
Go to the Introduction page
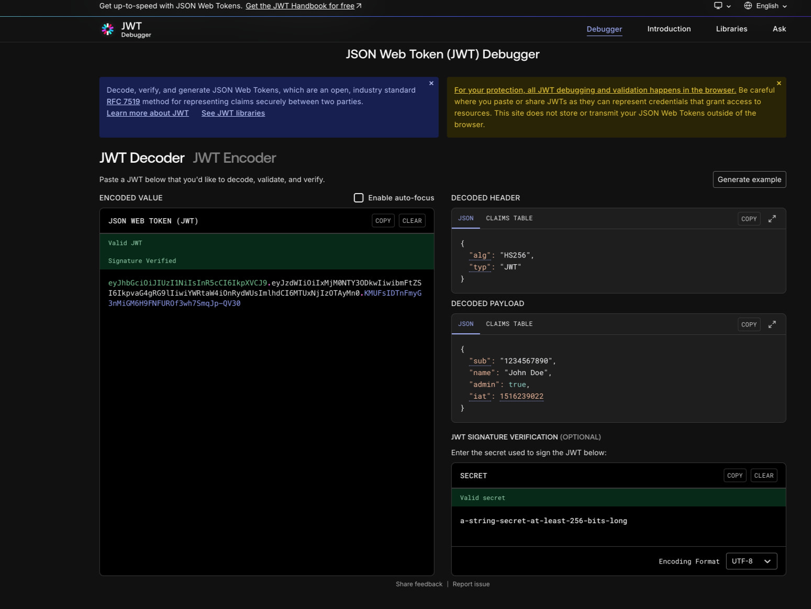(669, 29)
